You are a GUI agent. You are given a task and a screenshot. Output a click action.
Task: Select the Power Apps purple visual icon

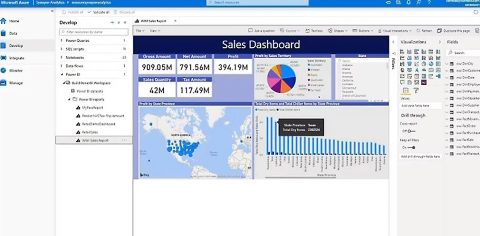424,82
